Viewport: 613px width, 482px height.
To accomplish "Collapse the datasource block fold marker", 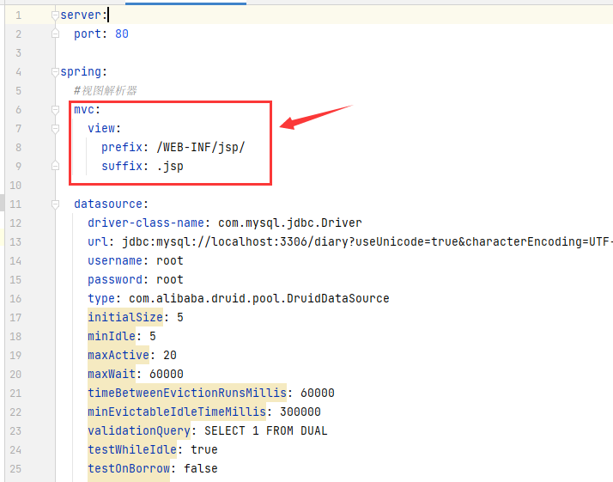I will coord(55,204).
